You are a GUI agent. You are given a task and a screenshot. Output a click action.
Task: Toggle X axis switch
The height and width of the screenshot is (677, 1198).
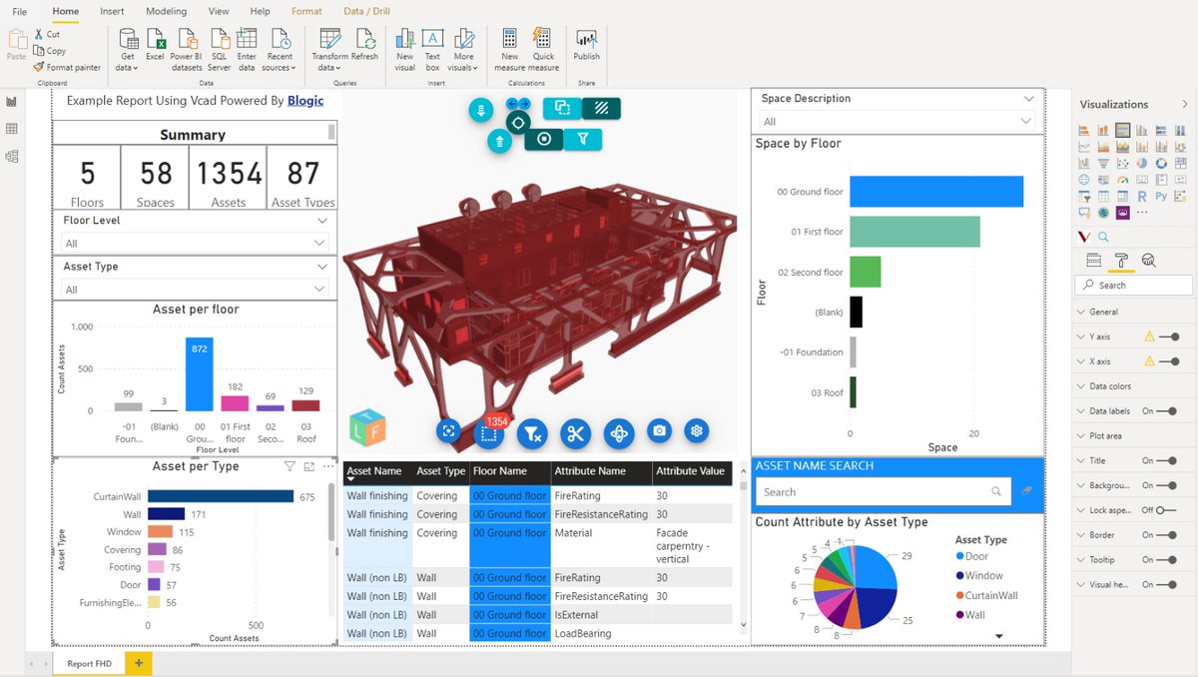tap(1170, 361)
